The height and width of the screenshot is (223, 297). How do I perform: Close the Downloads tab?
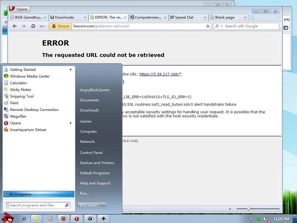85,17
